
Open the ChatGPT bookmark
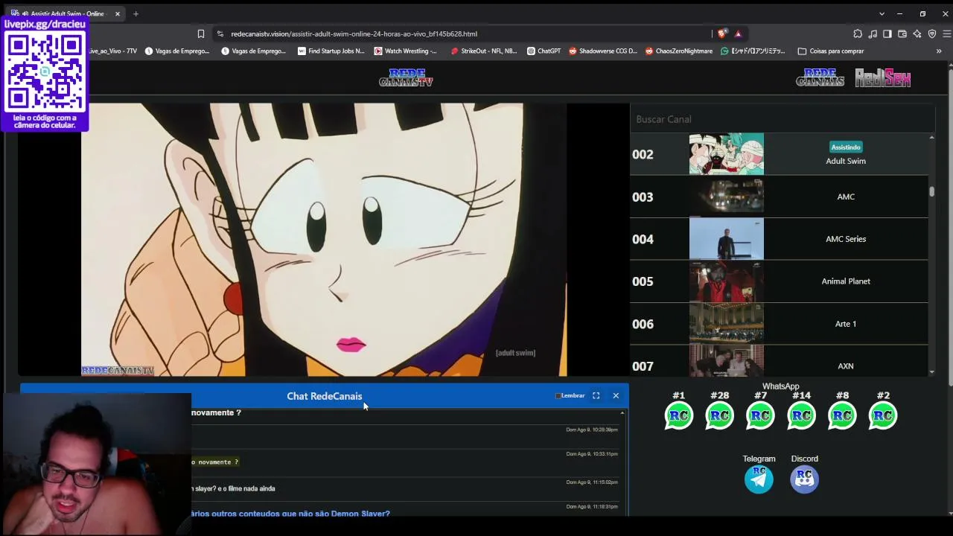click(544, 51)
